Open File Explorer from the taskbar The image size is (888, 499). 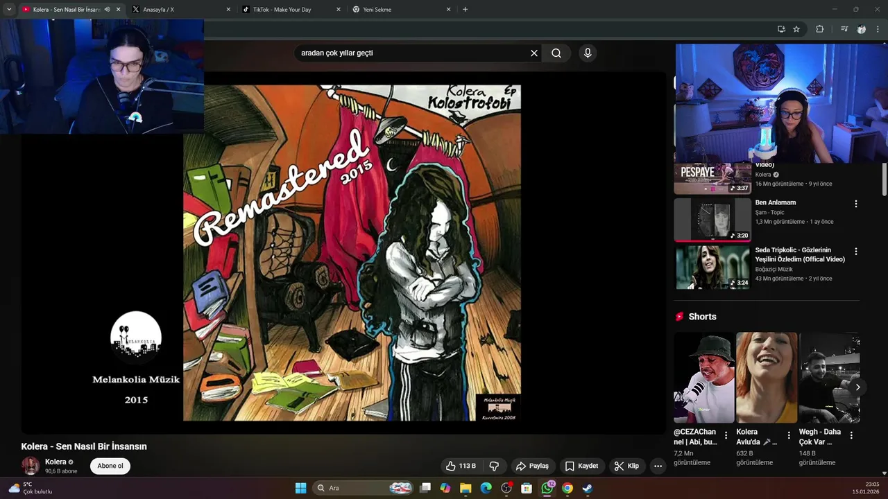[x=466, y=488]
